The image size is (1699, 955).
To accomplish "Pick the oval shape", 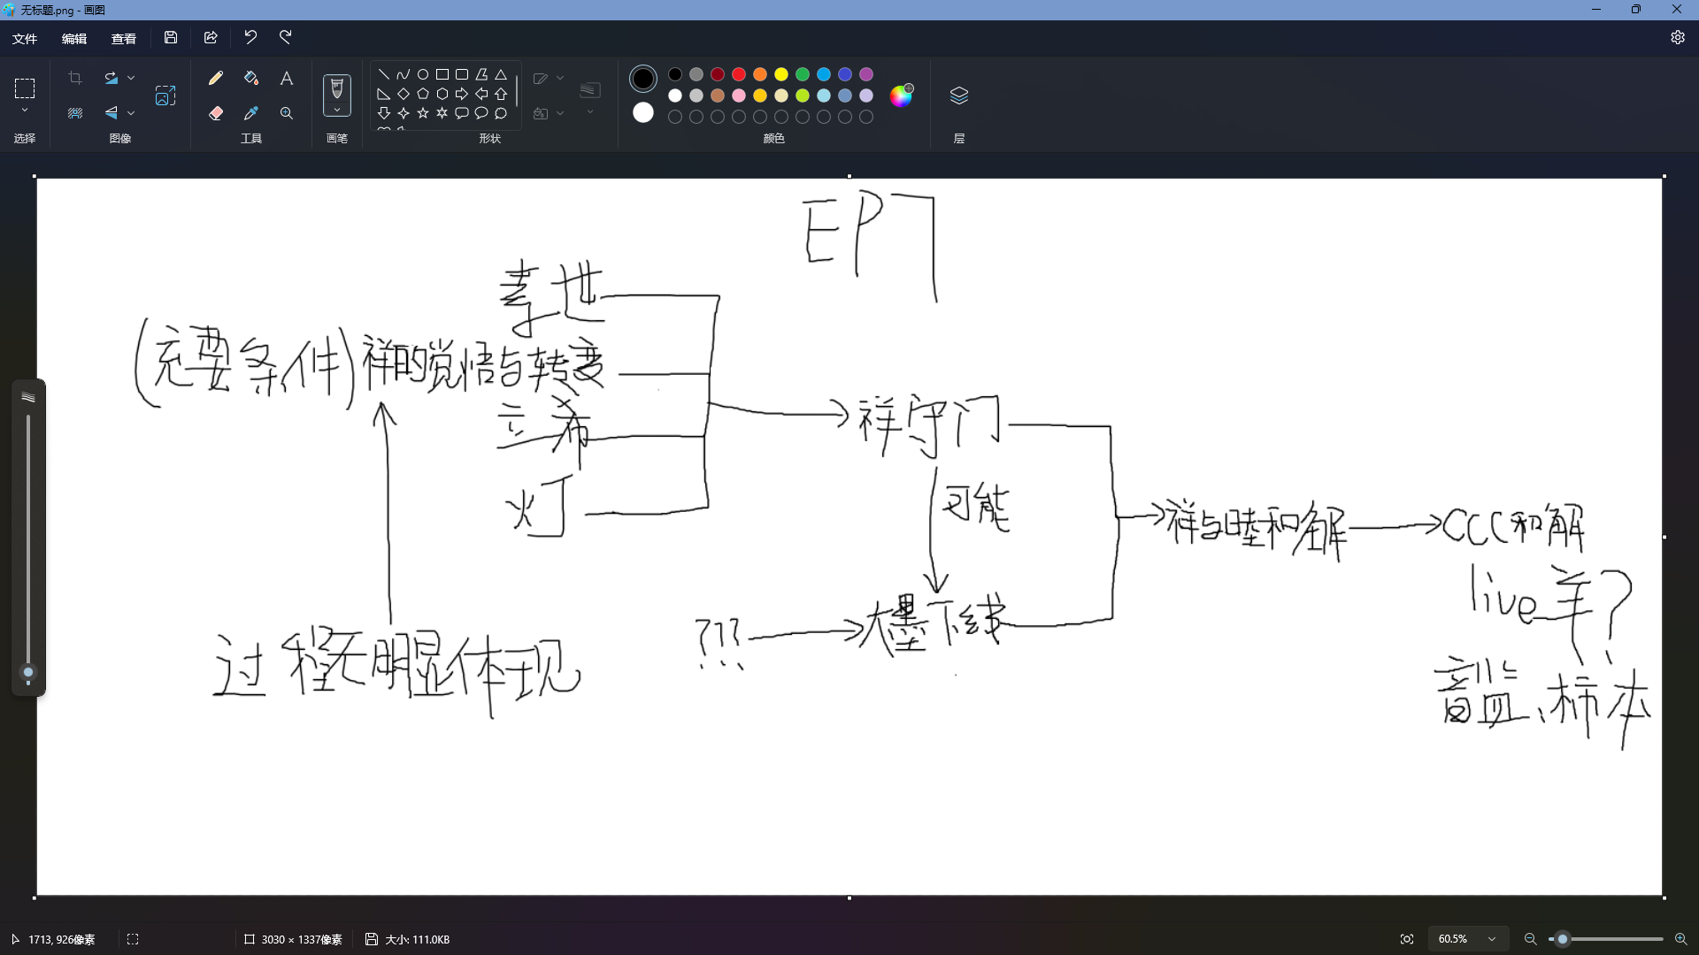I will (x=423, y=74).
